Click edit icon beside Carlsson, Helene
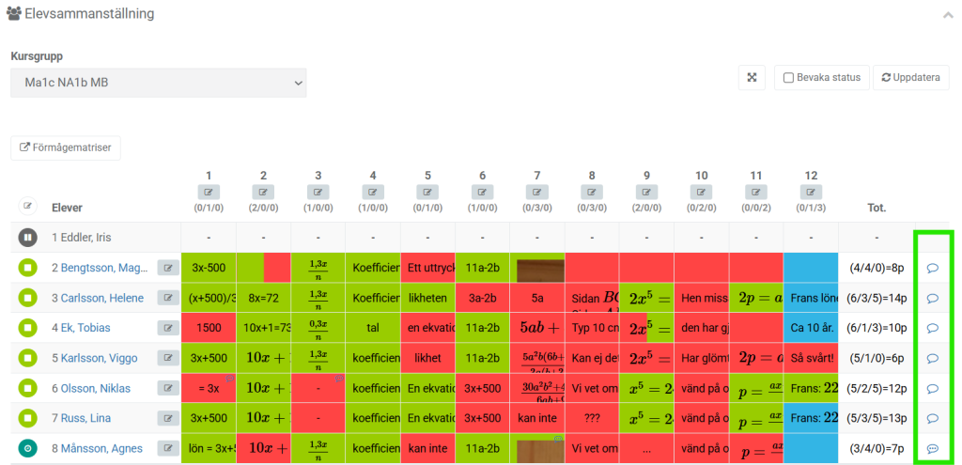 (168, 298)
